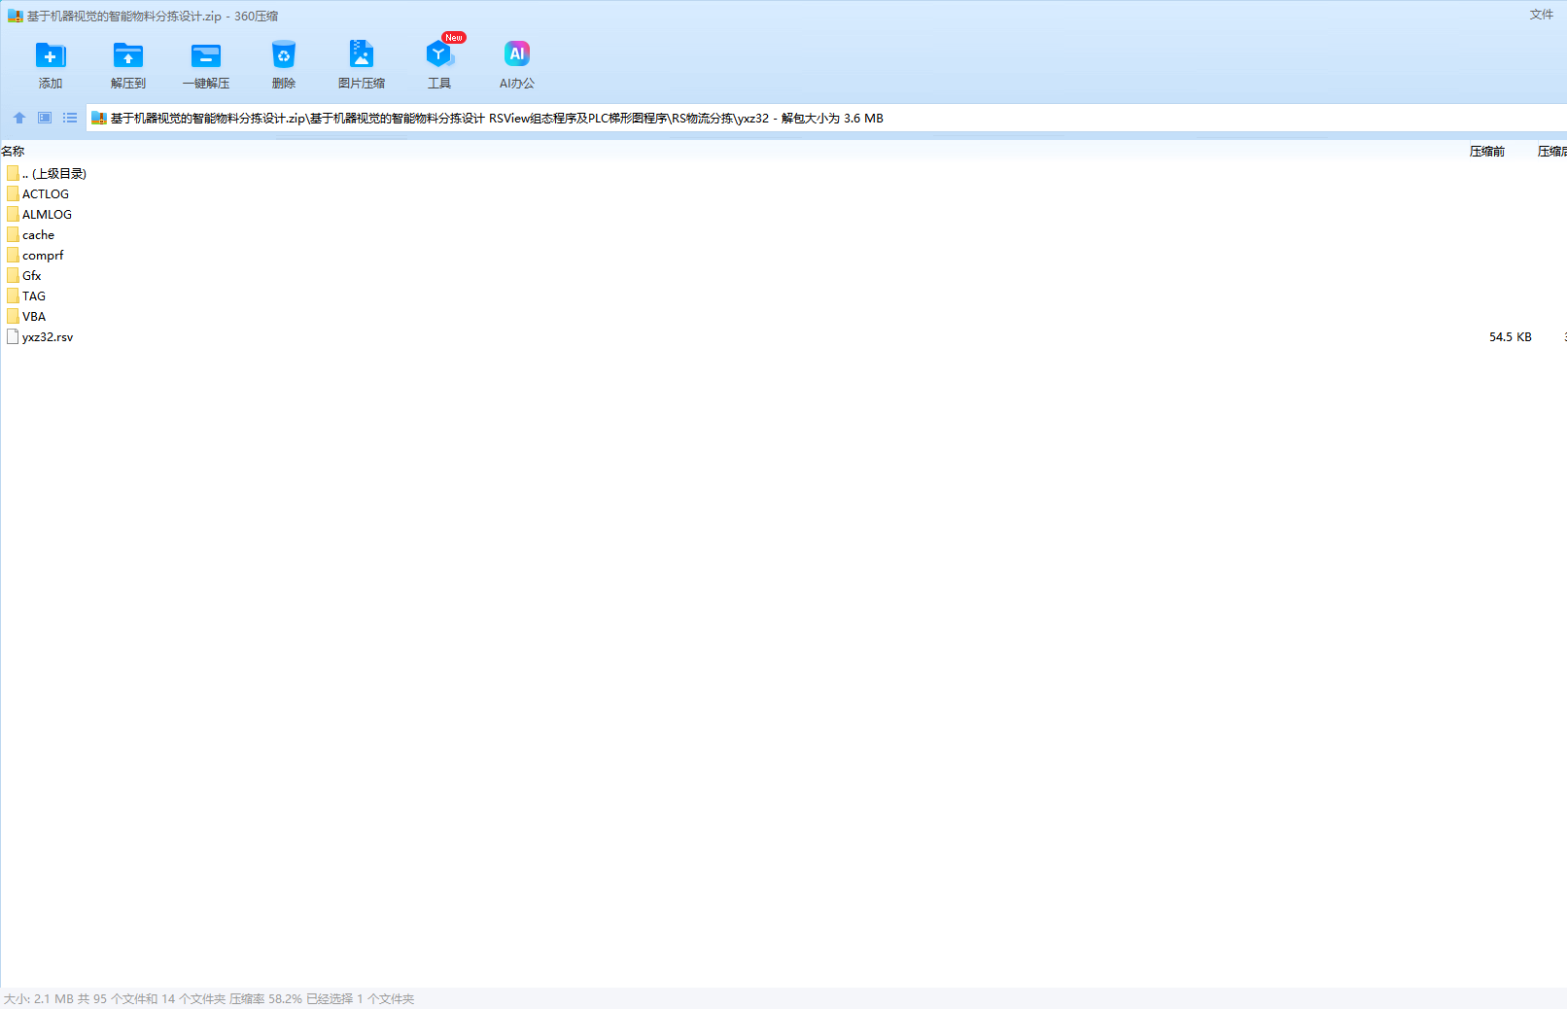Image resolution: width=1567 pixels, height=1009 pixels.
Task: Select the yxz32.rsv file
Action: point(48,337)
